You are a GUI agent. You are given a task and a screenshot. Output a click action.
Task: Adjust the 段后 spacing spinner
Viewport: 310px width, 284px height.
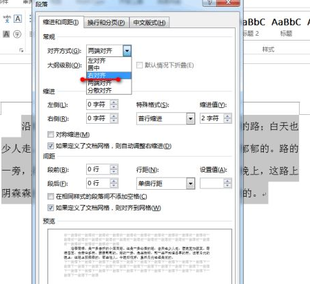pos(114,184)
